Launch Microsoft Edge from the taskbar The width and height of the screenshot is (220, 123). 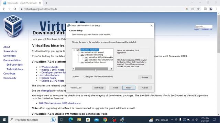(70, 120)
